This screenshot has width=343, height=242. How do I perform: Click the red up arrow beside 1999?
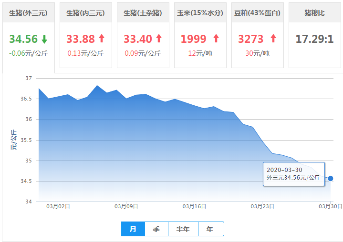(216, 39)
